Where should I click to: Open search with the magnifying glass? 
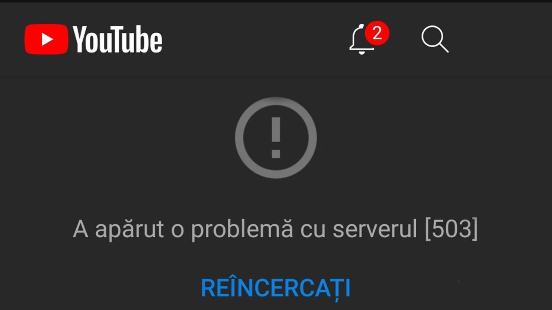[x=435, y=39]
